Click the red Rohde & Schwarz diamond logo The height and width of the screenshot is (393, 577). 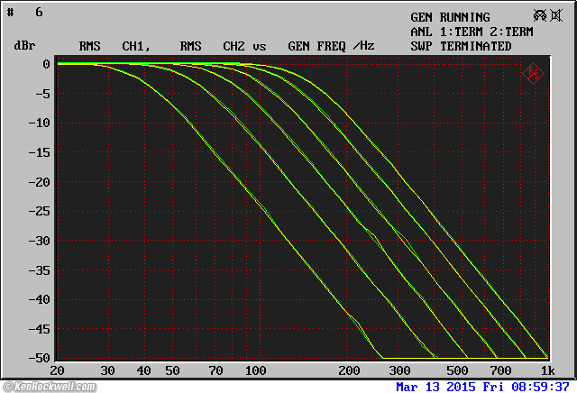532,74
